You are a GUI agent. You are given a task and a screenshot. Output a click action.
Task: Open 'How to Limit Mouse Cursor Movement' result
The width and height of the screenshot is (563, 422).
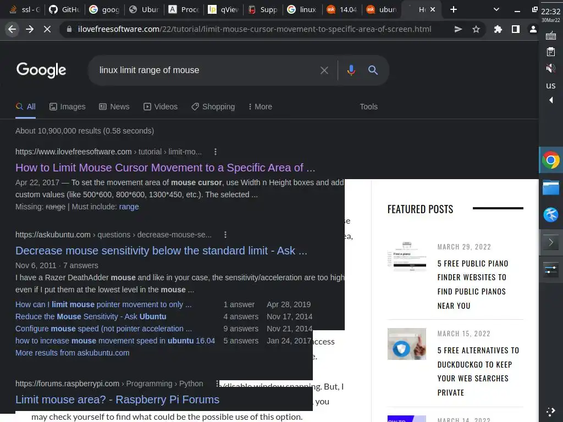165,168
